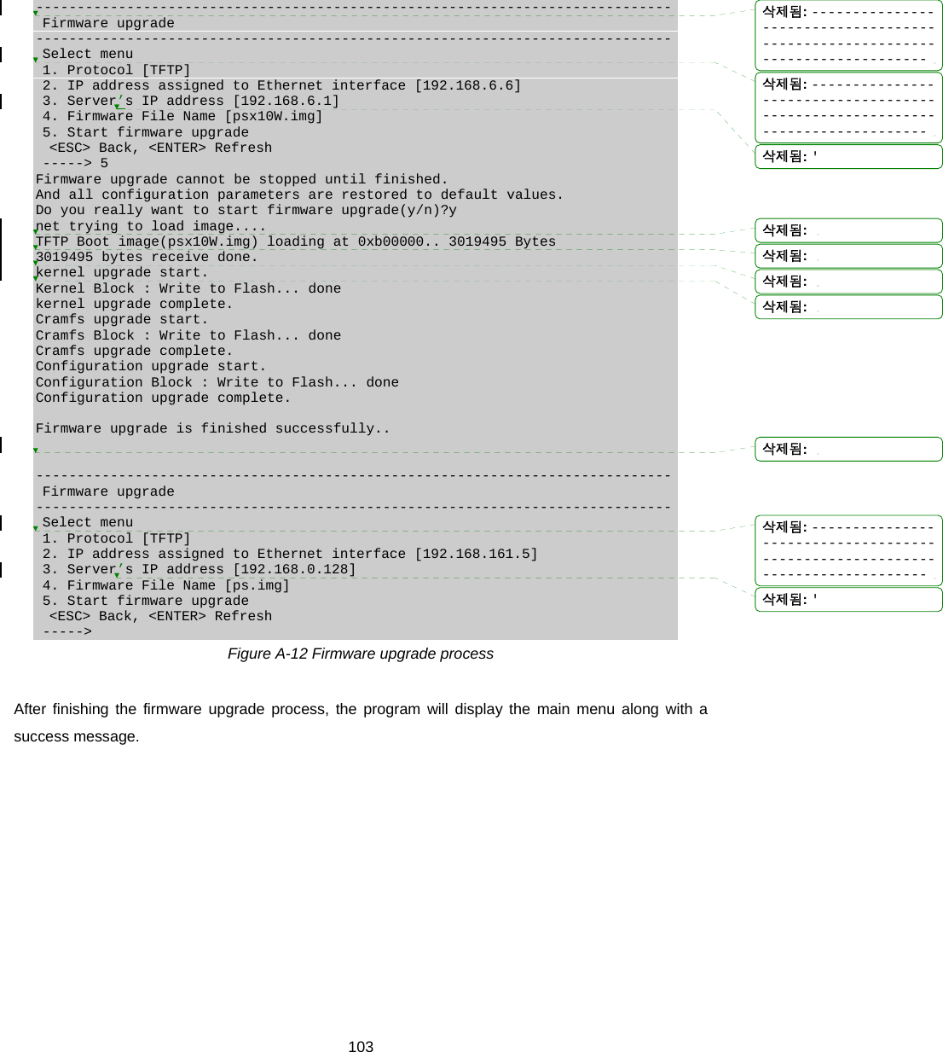The height and width of the screenshot is (1052, 943).
Task: Click 'And all configuration parameters are restored' line
Action: point(299,195)
